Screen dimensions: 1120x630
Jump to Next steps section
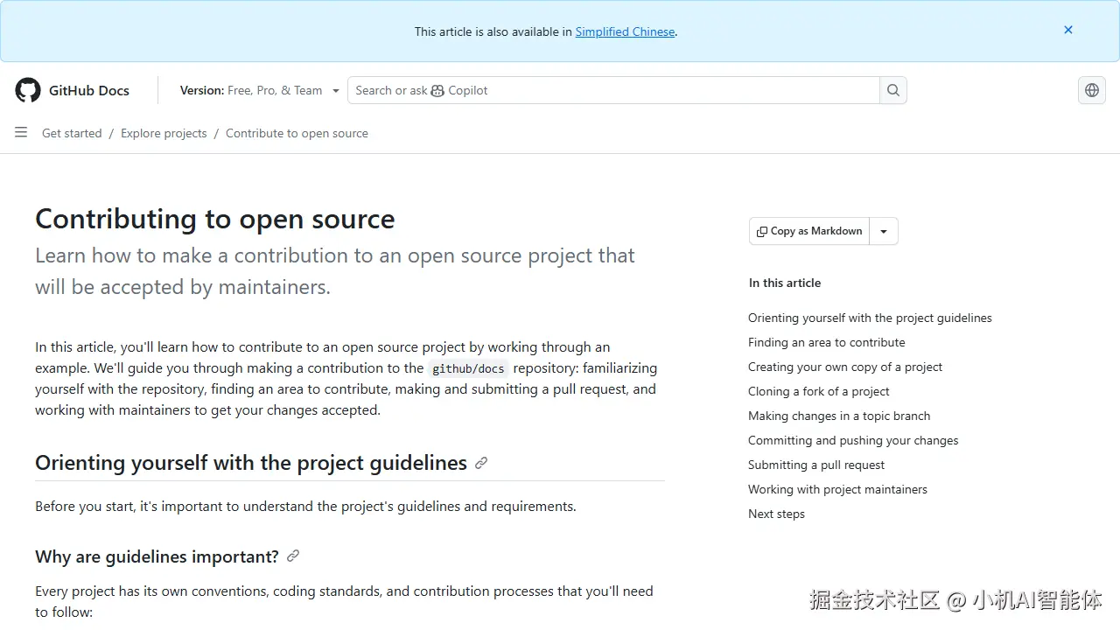click(x=776, y=514)
